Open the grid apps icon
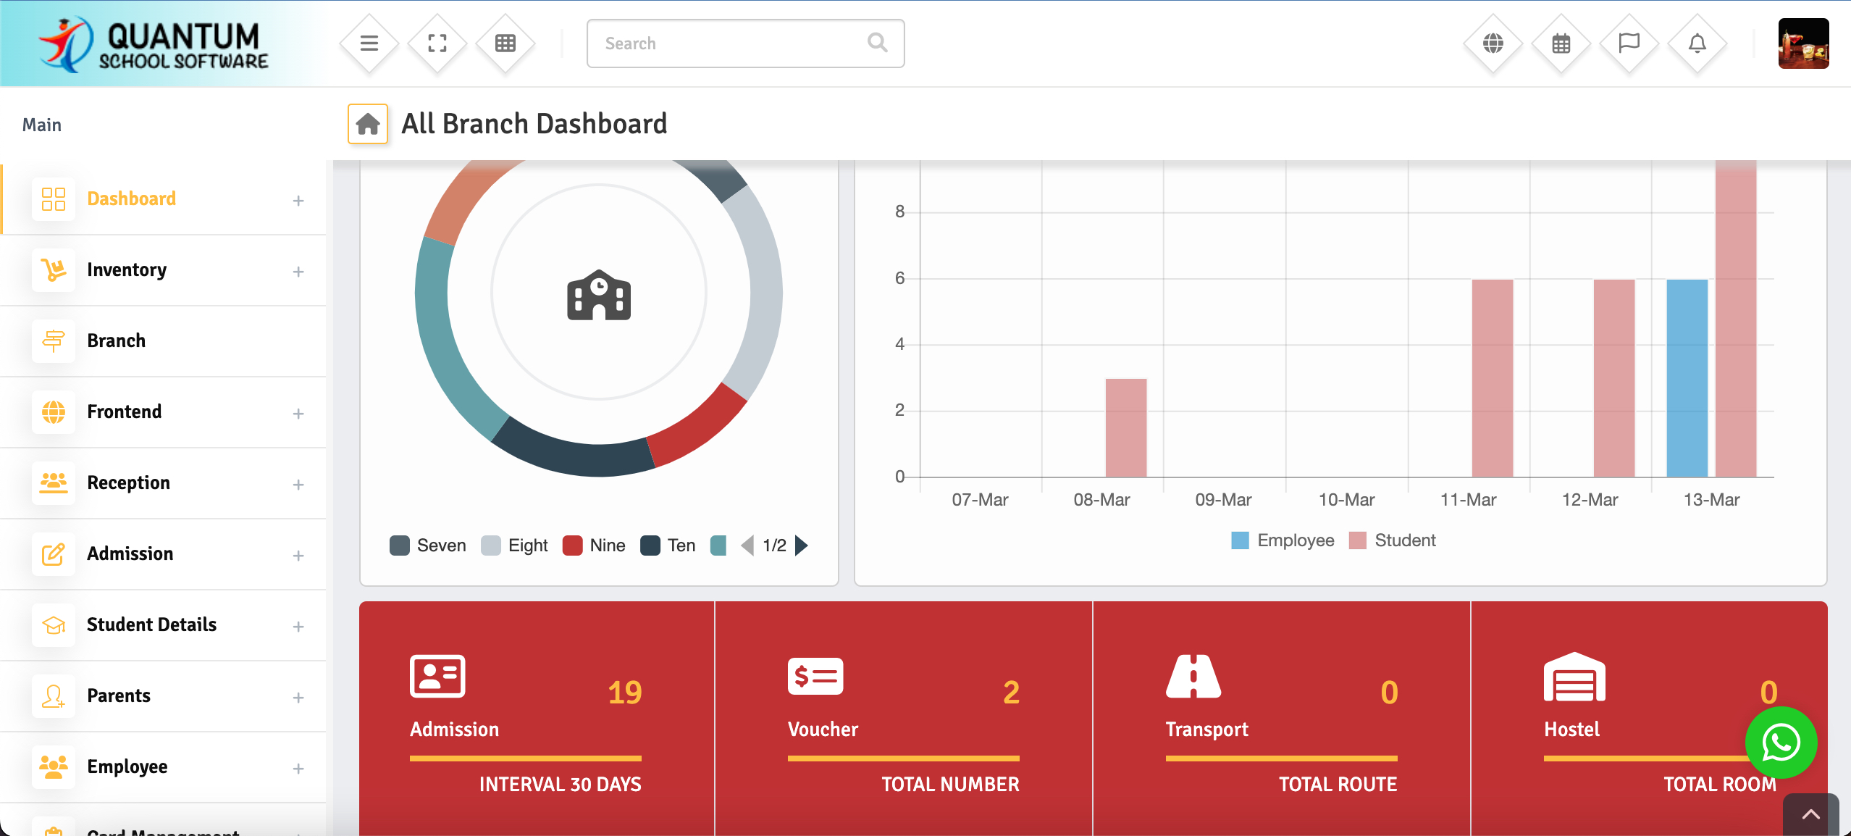1851x836 pixels. pyautogui.click(x=505, y=43)
